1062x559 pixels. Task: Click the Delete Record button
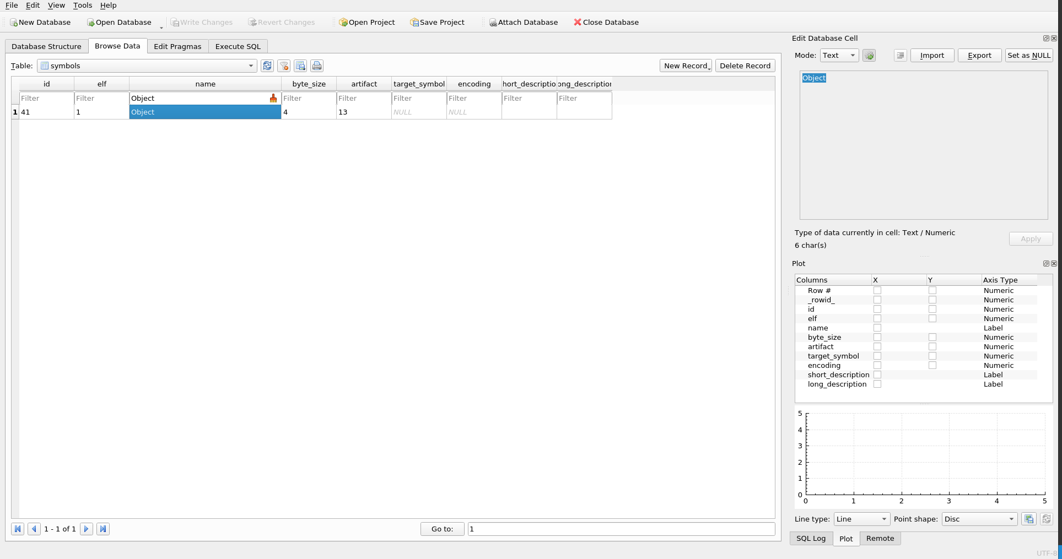(x=745, y=66)
